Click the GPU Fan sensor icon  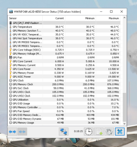(x=11, y=57)
